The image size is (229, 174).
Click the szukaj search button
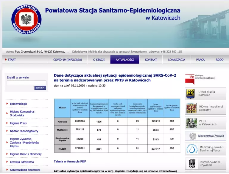click(x=40, y=88)
